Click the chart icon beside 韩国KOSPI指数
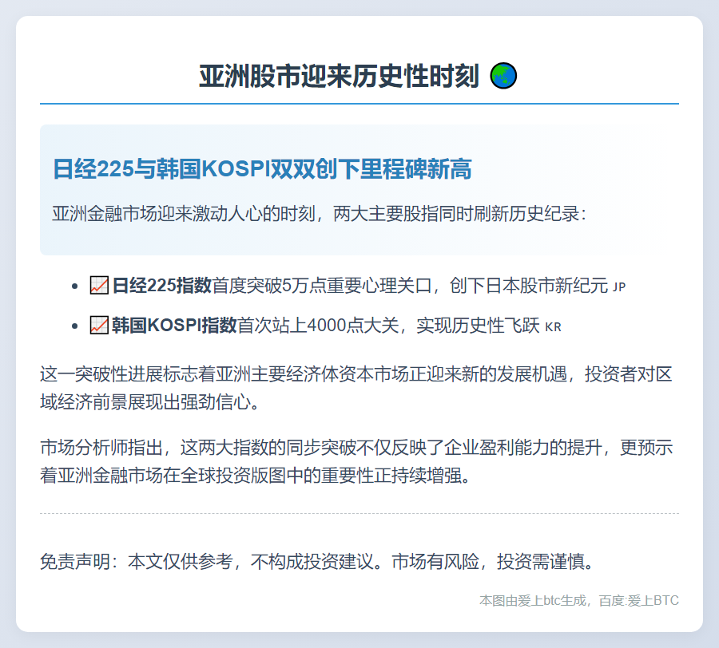 (x=99, y=325)
